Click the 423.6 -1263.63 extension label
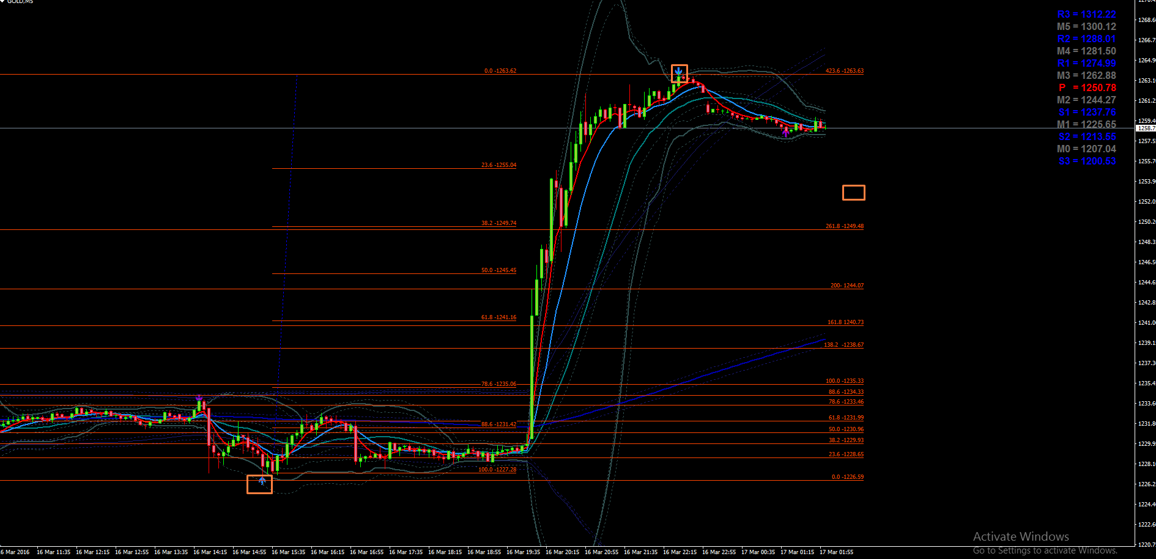1156x559 pixels. tap(845, 71)
